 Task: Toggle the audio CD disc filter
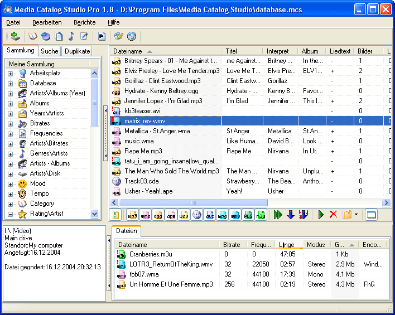[x=197, y=215]
